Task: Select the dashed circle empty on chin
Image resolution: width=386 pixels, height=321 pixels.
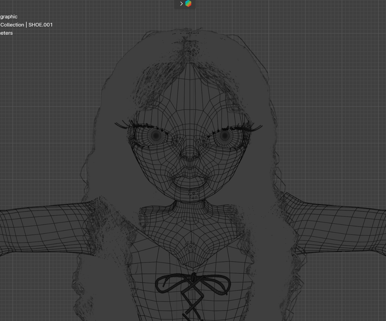Action: click(194, 193)
